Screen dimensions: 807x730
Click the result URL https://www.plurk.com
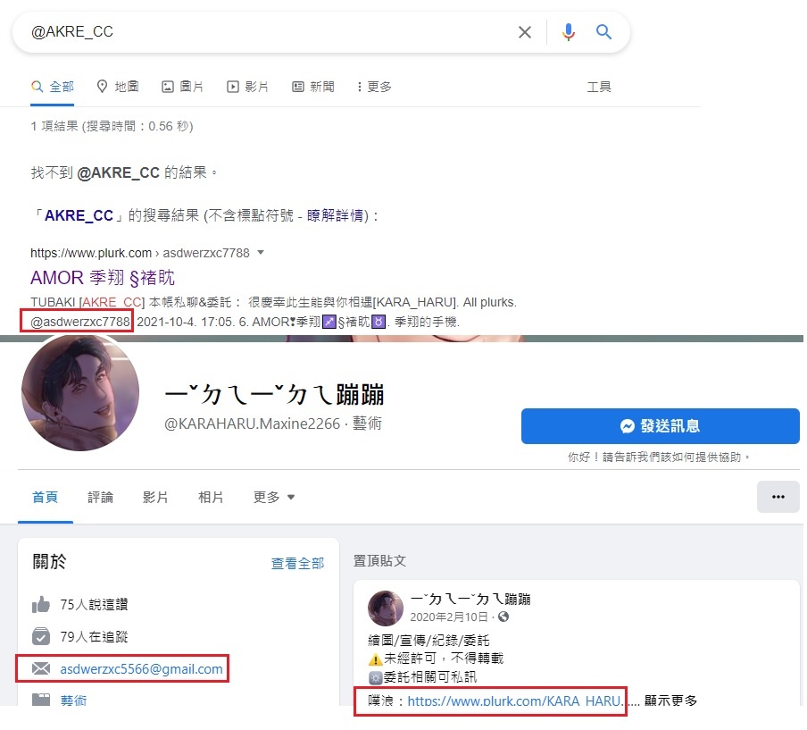click(x=91, y=253)
